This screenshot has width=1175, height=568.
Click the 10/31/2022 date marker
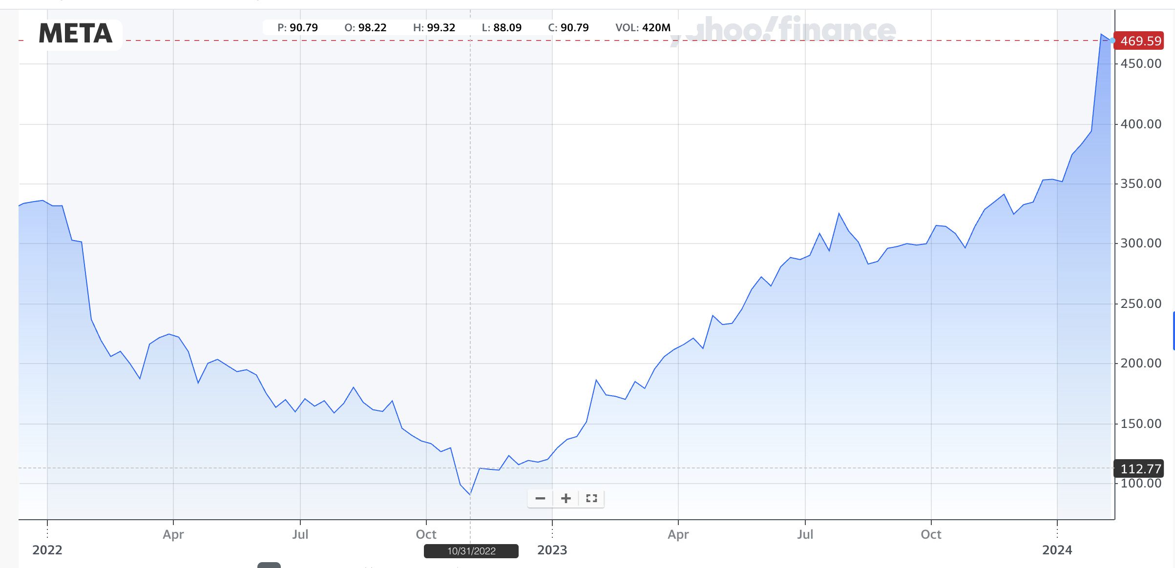[x=471, y=551]
